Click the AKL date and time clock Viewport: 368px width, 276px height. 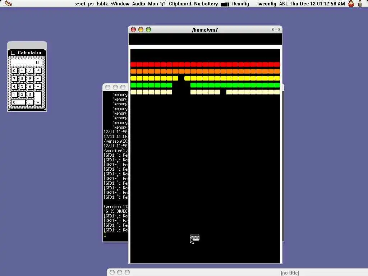coord(312,4)
